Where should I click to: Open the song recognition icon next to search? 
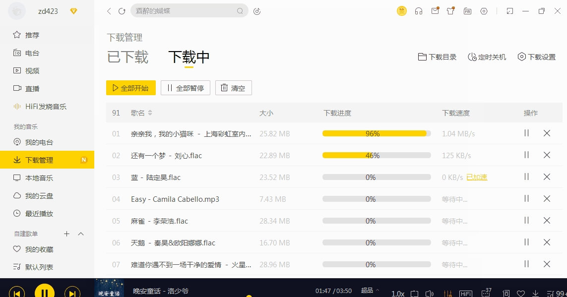click(x=257, y=11)
